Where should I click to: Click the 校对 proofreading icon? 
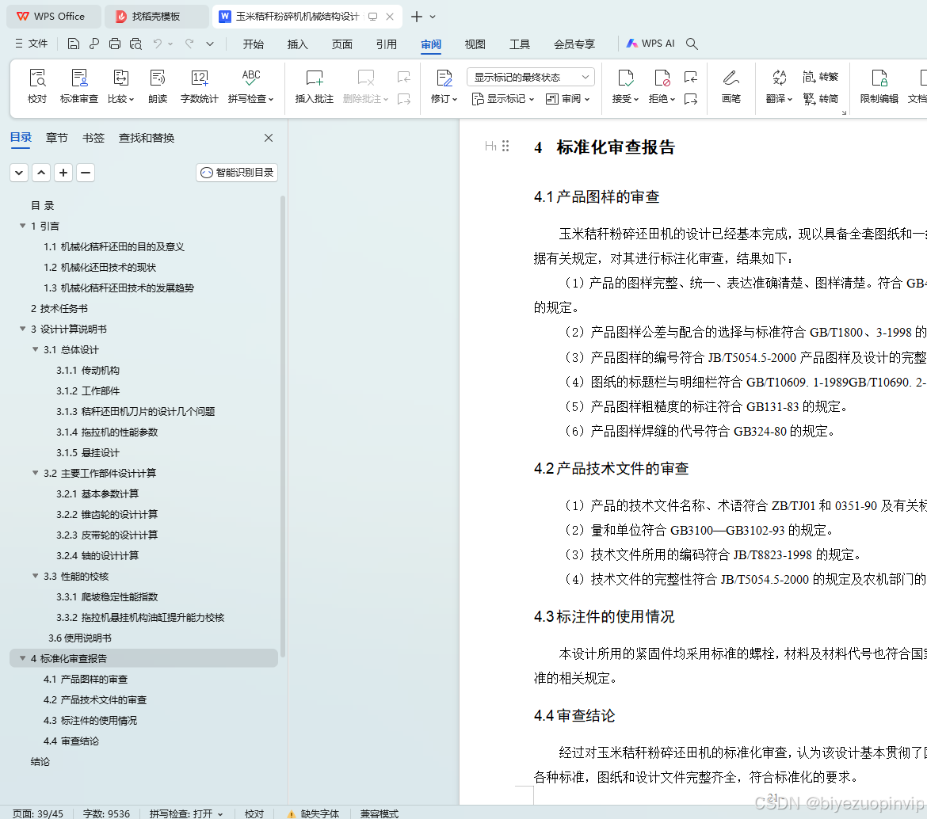pos(37,86)
